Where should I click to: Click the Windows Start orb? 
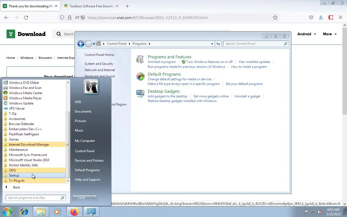7,212
